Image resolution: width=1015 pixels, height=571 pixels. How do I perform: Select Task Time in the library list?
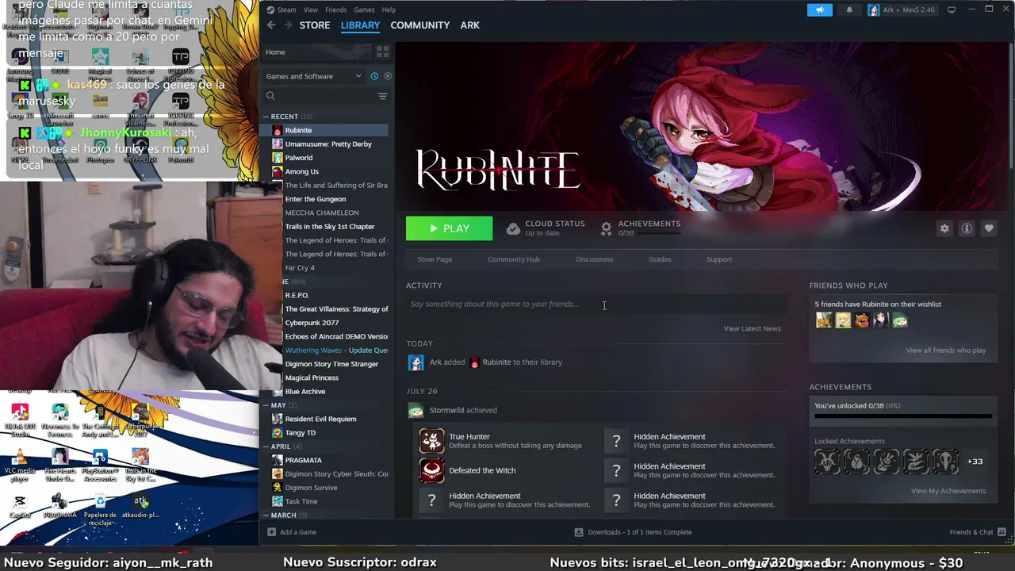(301, 501)
